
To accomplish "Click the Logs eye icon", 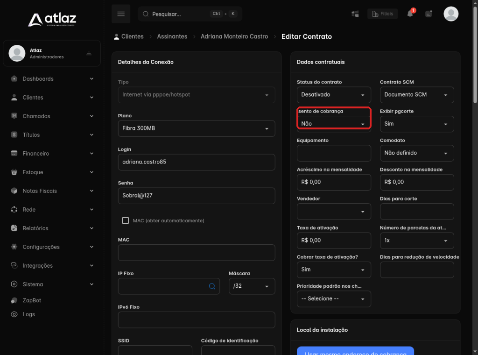I will coord(14,314).
